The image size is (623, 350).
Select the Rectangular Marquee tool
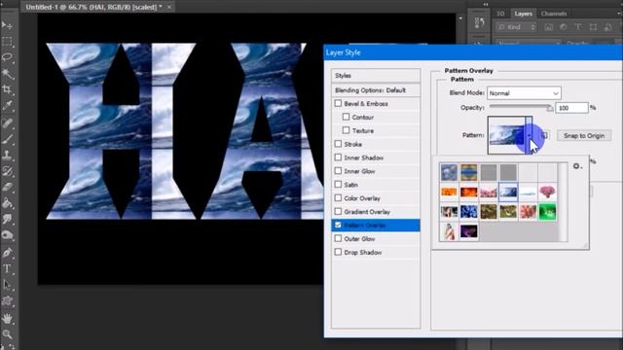coord(7,42)
